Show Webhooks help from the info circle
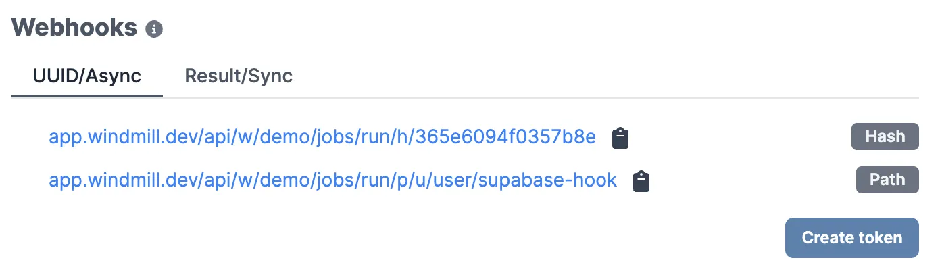Image resolution: width=942 pixels, height=273 pixels. 155,29
